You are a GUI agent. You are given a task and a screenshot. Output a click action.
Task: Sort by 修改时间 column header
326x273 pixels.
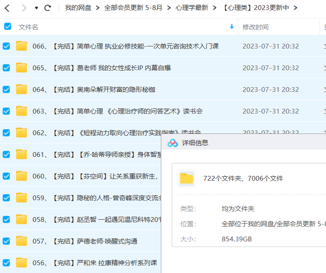256,27
